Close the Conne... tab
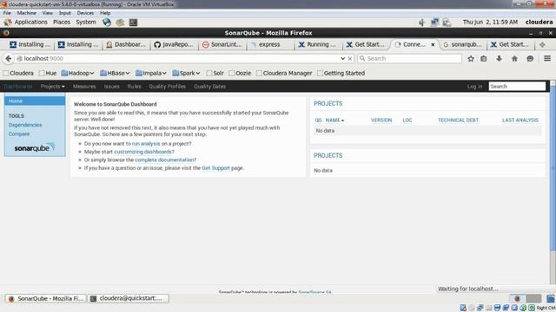Image resolution: width=556 pixels, height=312 pixels. click(433, 44)
